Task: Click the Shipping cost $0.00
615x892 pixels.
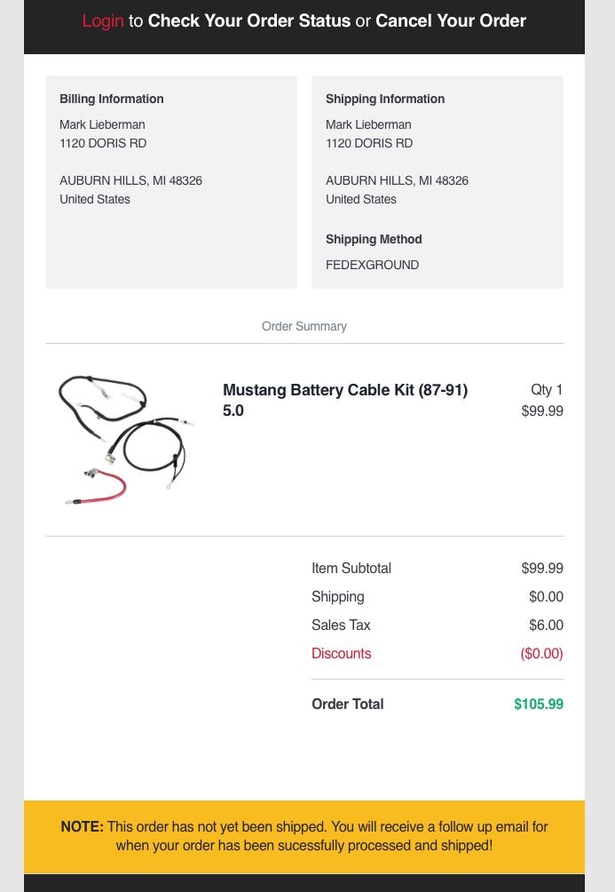Action: (546, 597)
